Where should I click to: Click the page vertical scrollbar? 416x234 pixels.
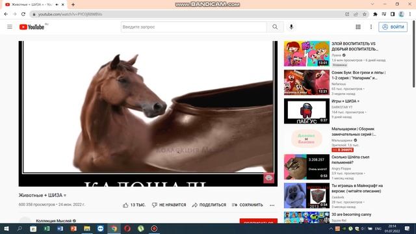(414, 53)
